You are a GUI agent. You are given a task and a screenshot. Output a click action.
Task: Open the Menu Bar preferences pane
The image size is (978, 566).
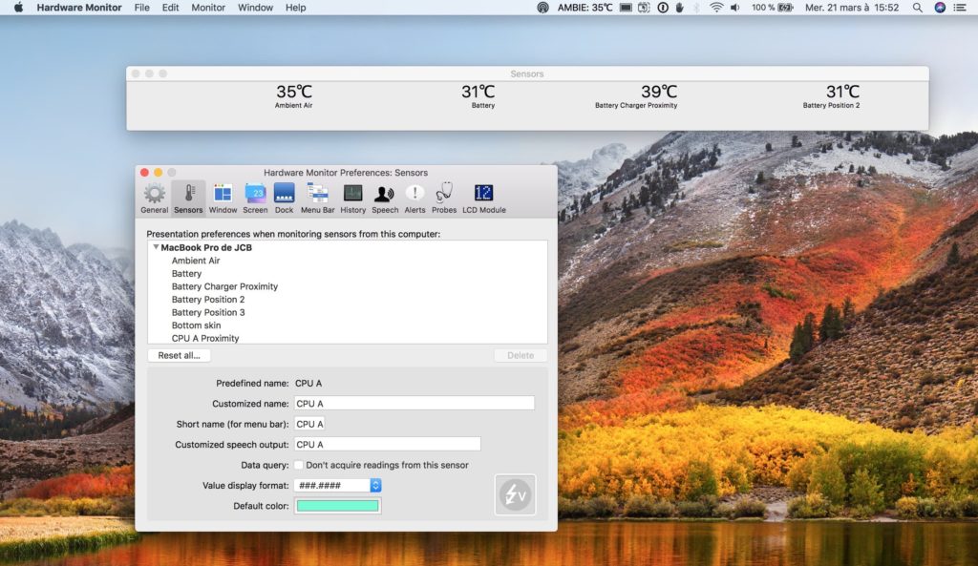click(317, 199)
